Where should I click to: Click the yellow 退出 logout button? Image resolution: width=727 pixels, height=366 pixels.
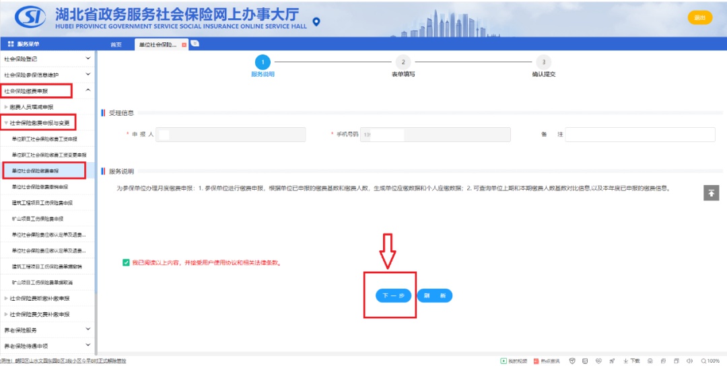(x=699, y=17)
